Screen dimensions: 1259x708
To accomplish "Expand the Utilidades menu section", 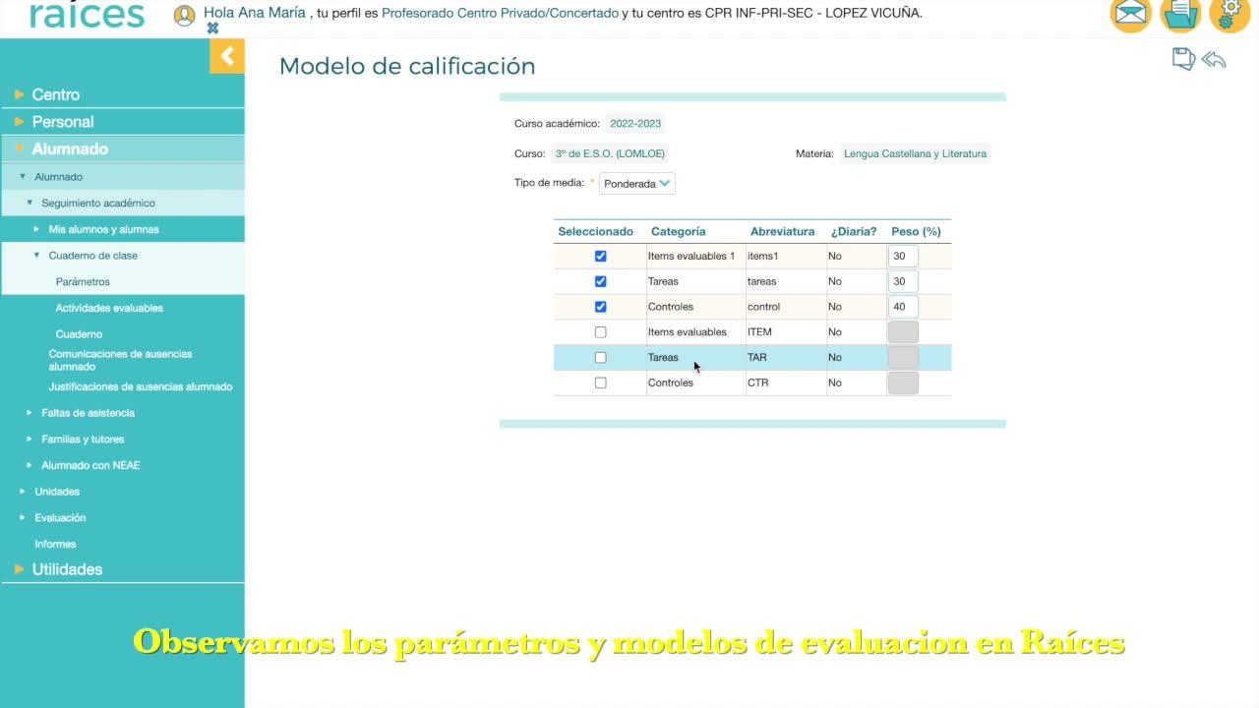I will (x=67, y=569).
